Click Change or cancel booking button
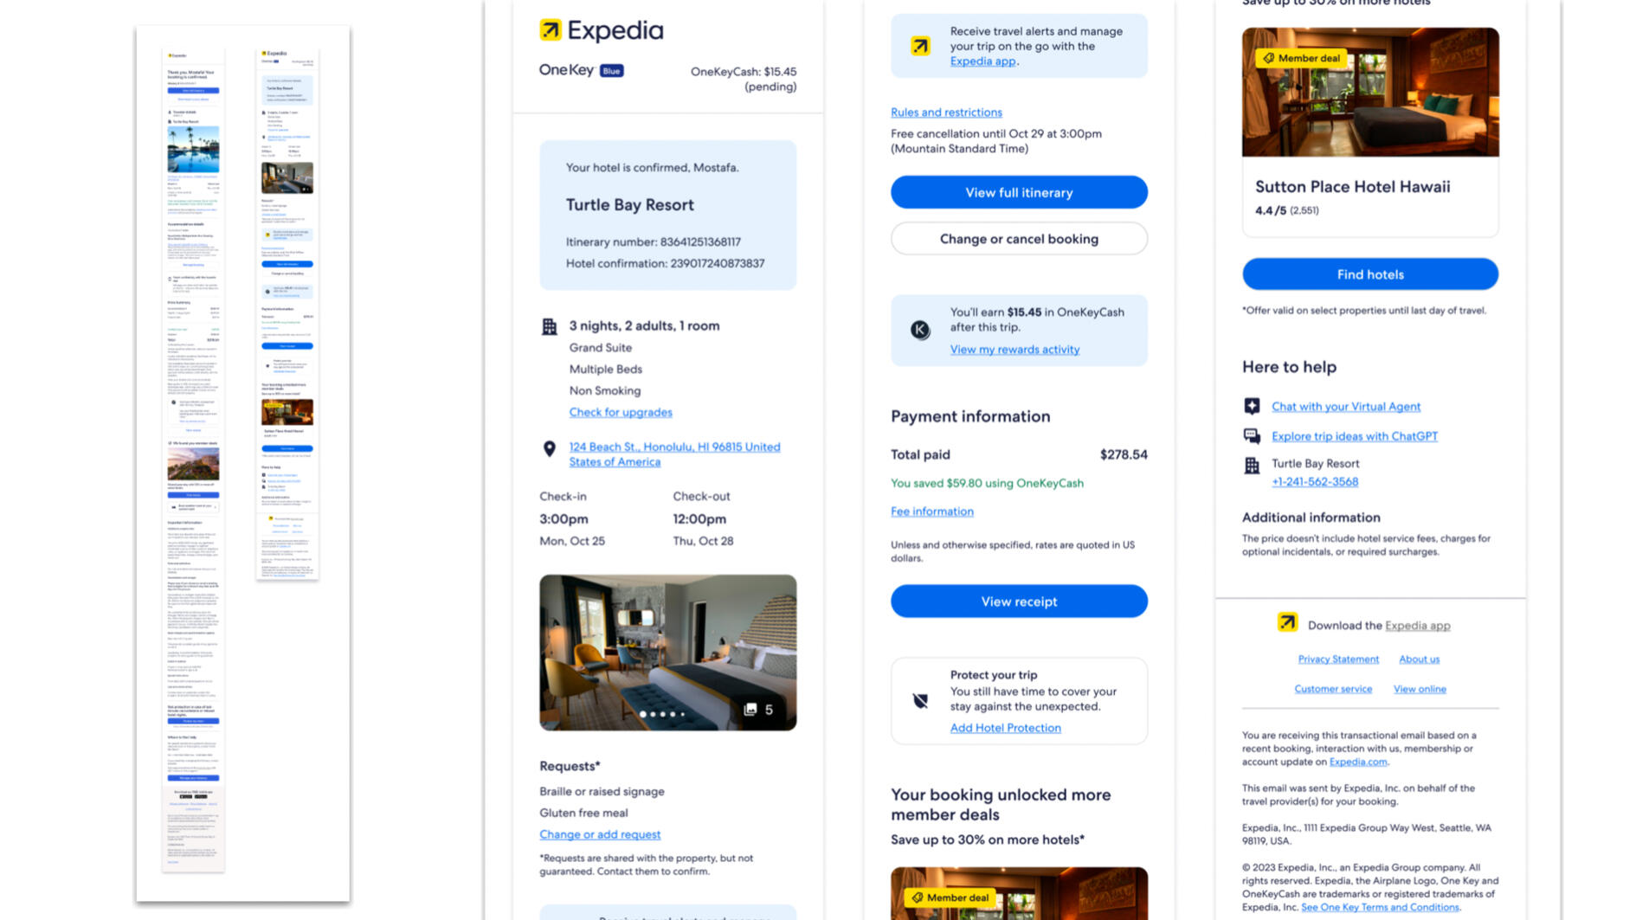 [x=1019, y=239]
